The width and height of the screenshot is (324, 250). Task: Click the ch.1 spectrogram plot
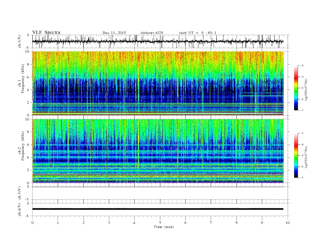click(x=157, y=83)
